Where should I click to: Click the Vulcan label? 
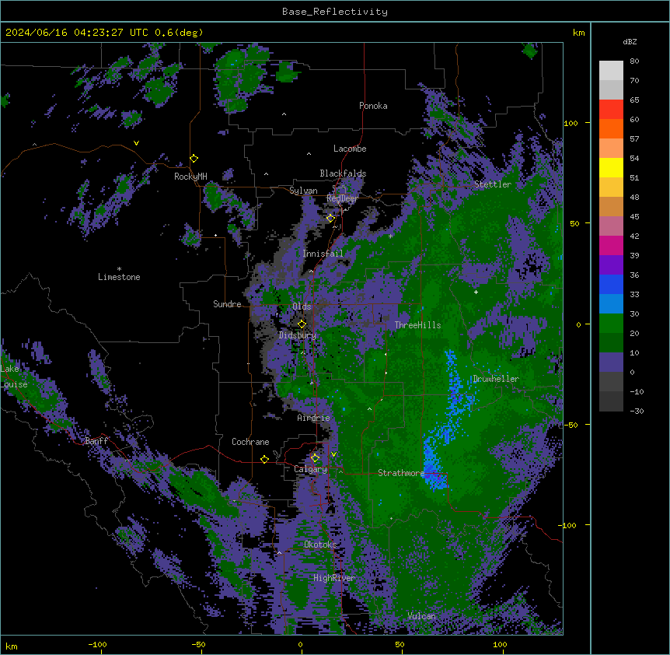tap(422, 616)
